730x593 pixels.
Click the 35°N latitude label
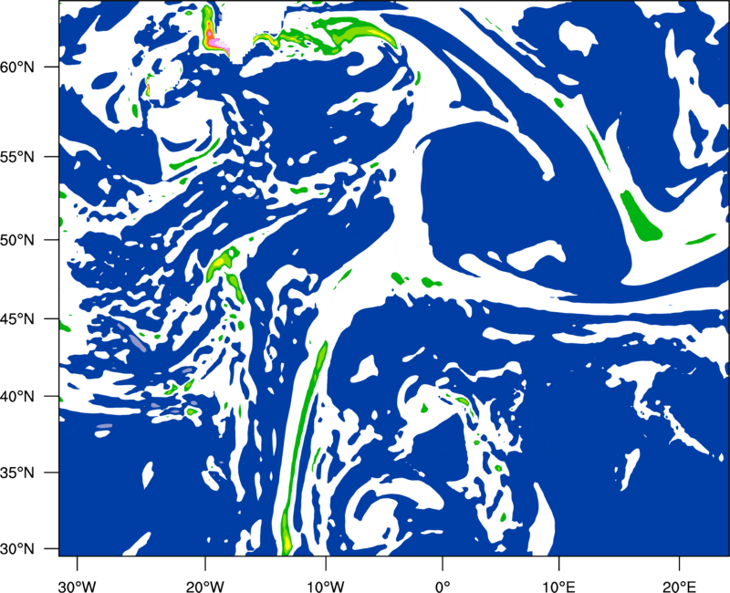[x=17, y=473]
